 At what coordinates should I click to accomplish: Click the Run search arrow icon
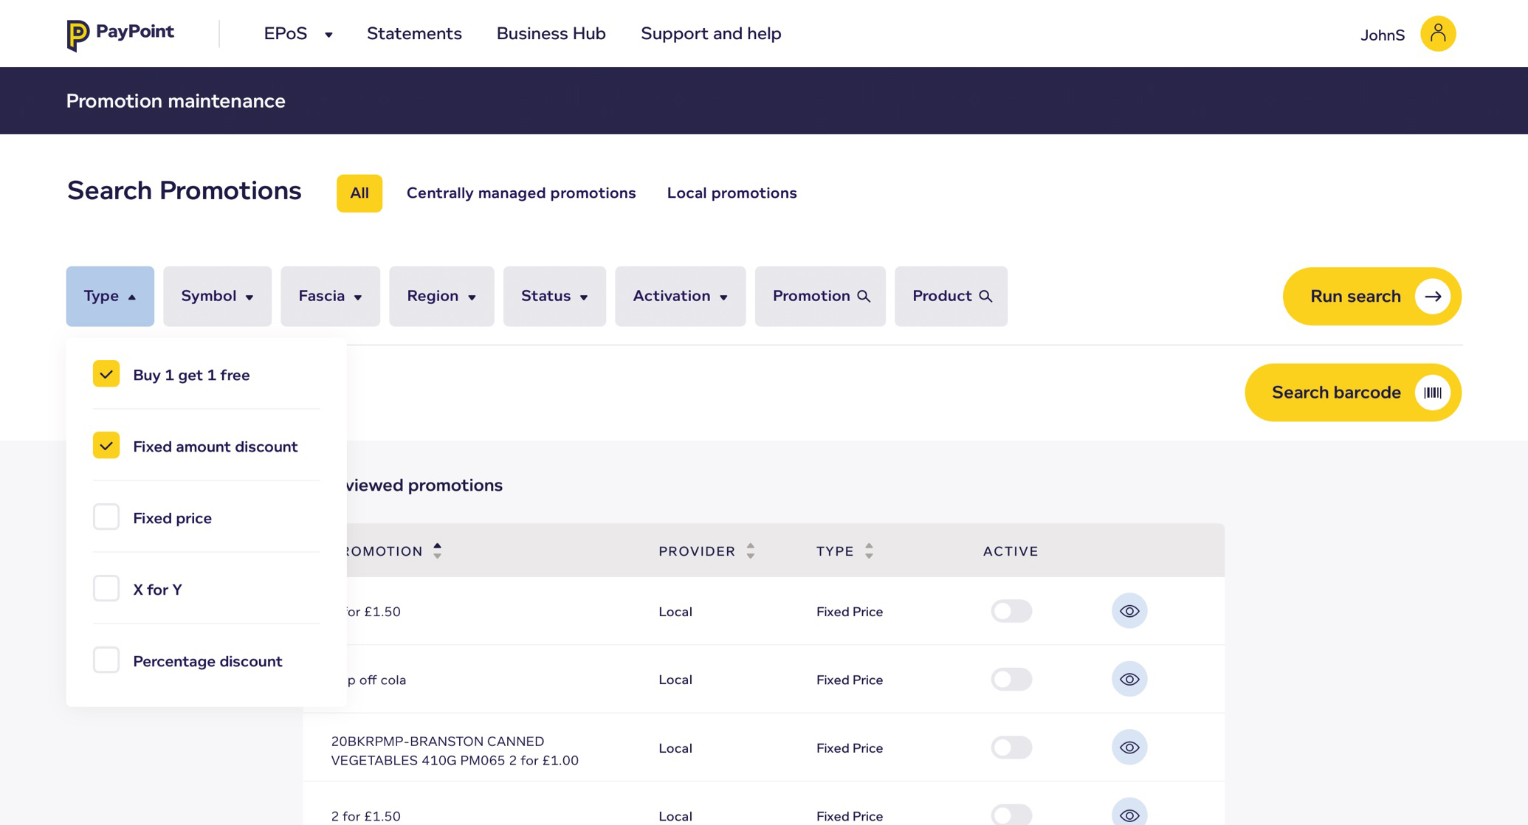[1432, 297]
